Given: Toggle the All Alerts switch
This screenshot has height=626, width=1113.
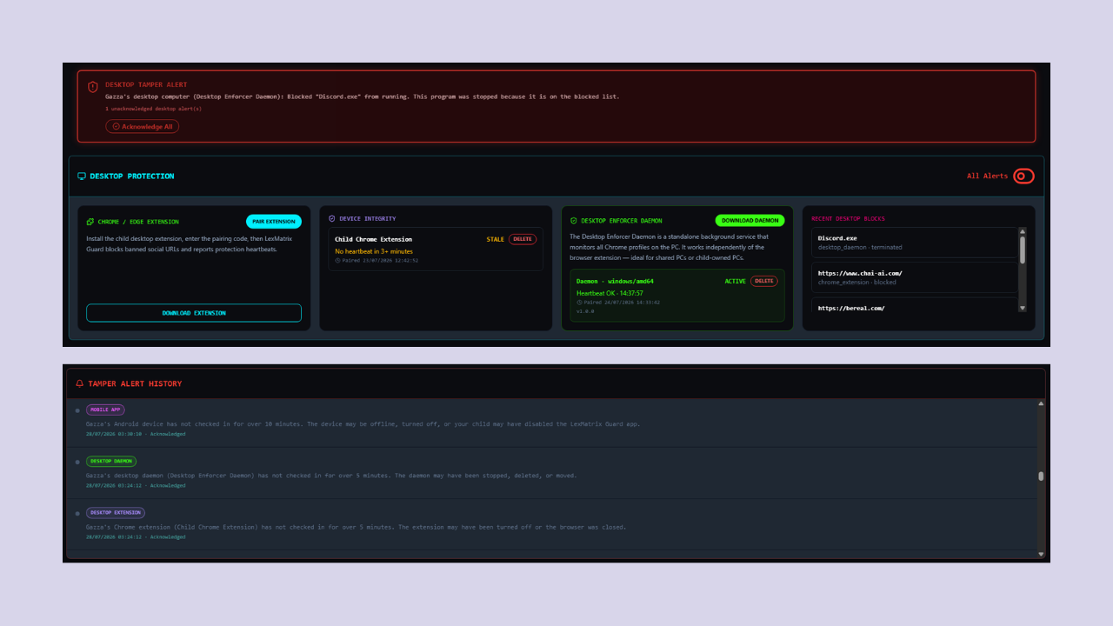Looking at the screenshot, I should pos(1024,176).
